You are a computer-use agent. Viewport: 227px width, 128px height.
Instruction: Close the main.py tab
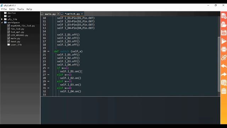click(58, 14)
